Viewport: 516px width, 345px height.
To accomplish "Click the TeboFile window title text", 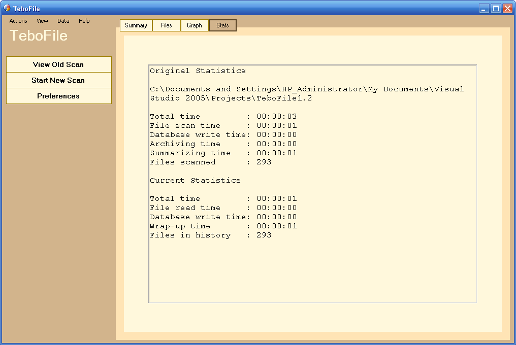I will (26, 9).
